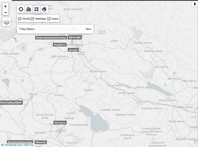
Task: Select the #internationalwomensday hashtag tag
Action: (x=51, y=38)
